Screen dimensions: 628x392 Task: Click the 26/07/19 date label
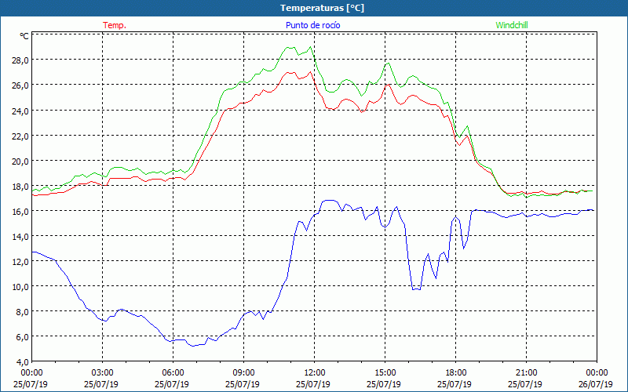(596, 384)
